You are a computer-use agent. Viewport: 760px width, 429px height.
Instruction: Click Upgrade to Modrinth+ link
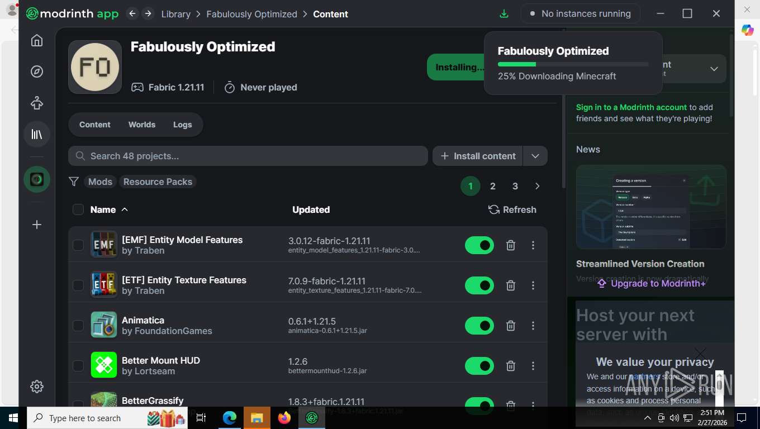pyautogui.click(x=651, y=283)
